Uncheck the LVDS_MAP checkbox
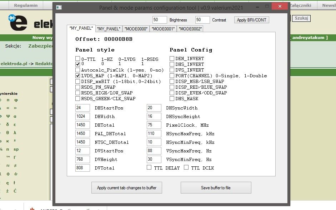 [x=77, y=75]
